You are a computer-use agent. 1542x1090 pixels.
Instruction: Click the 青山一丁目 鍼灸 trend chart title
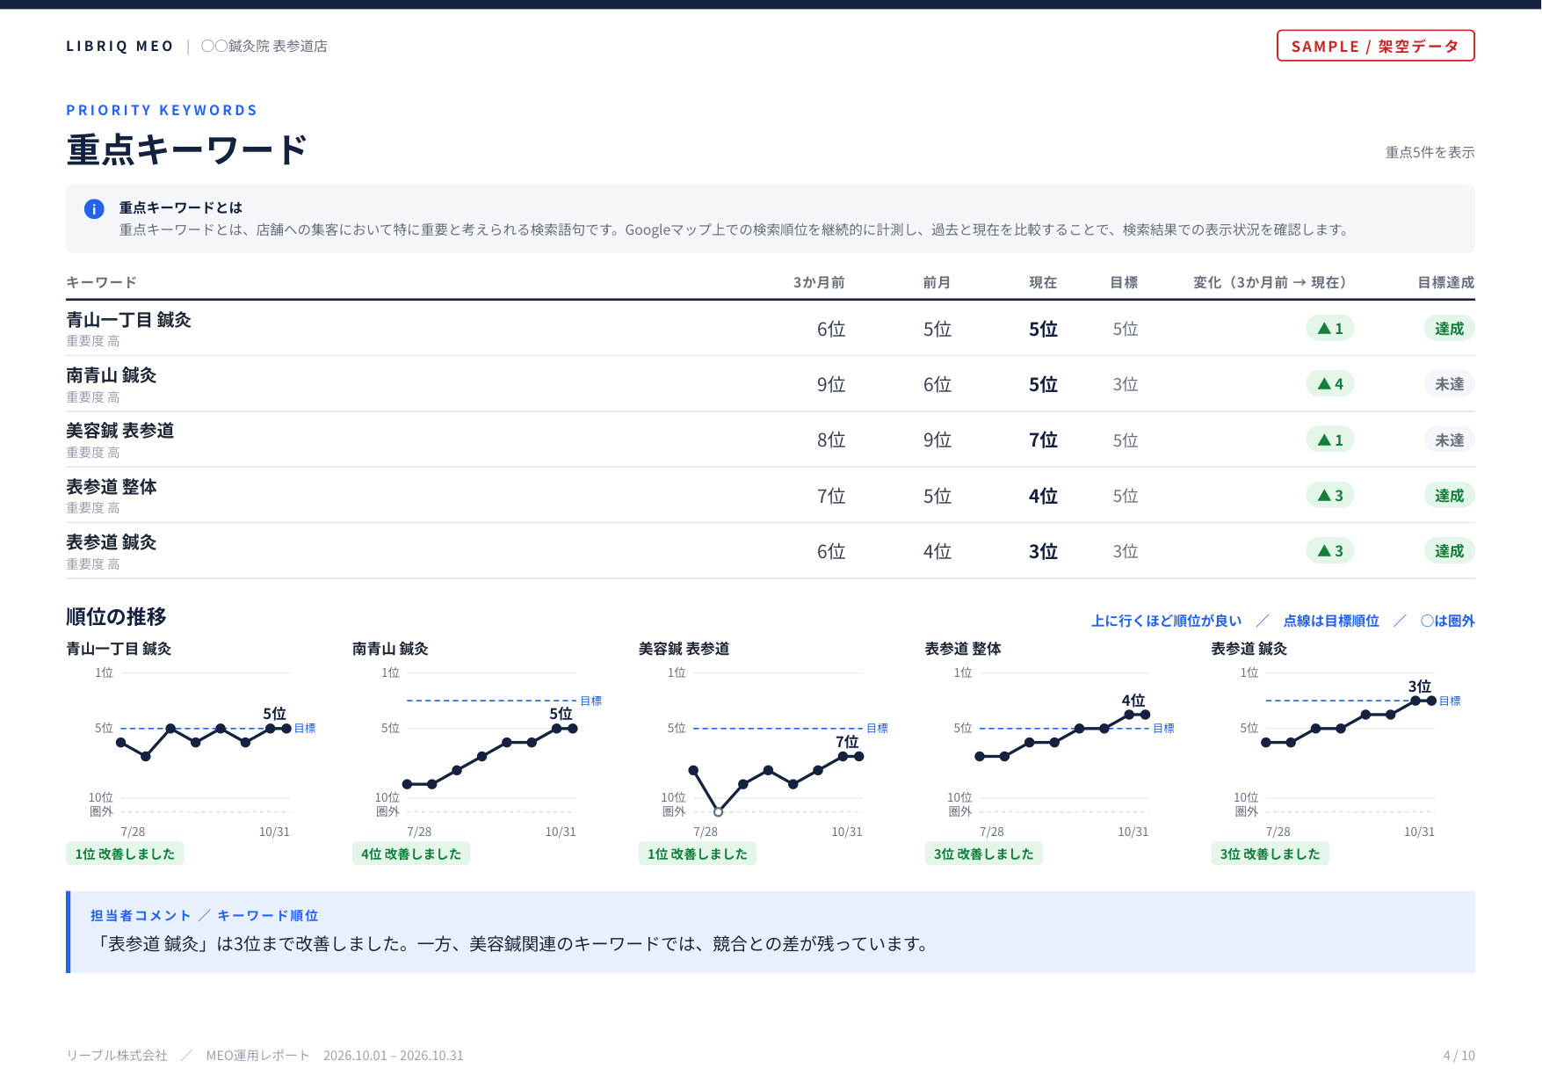pos(119,649)
